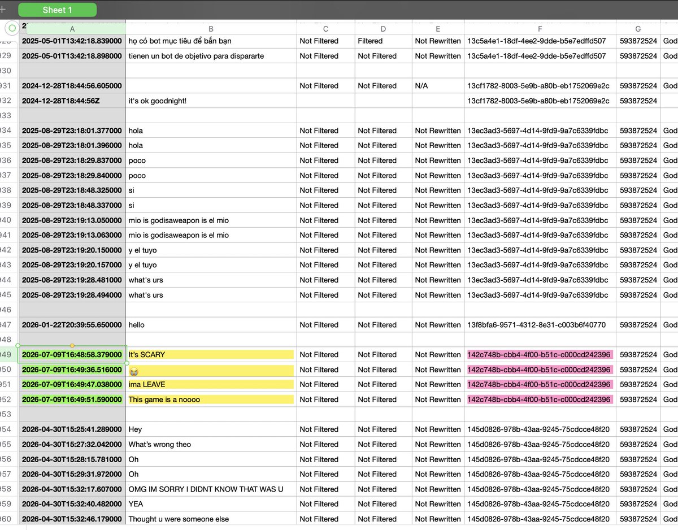Select timestamp 2024-12-28T18:44:56Z cell
The image size is (678, 530).
coord(72,101)
